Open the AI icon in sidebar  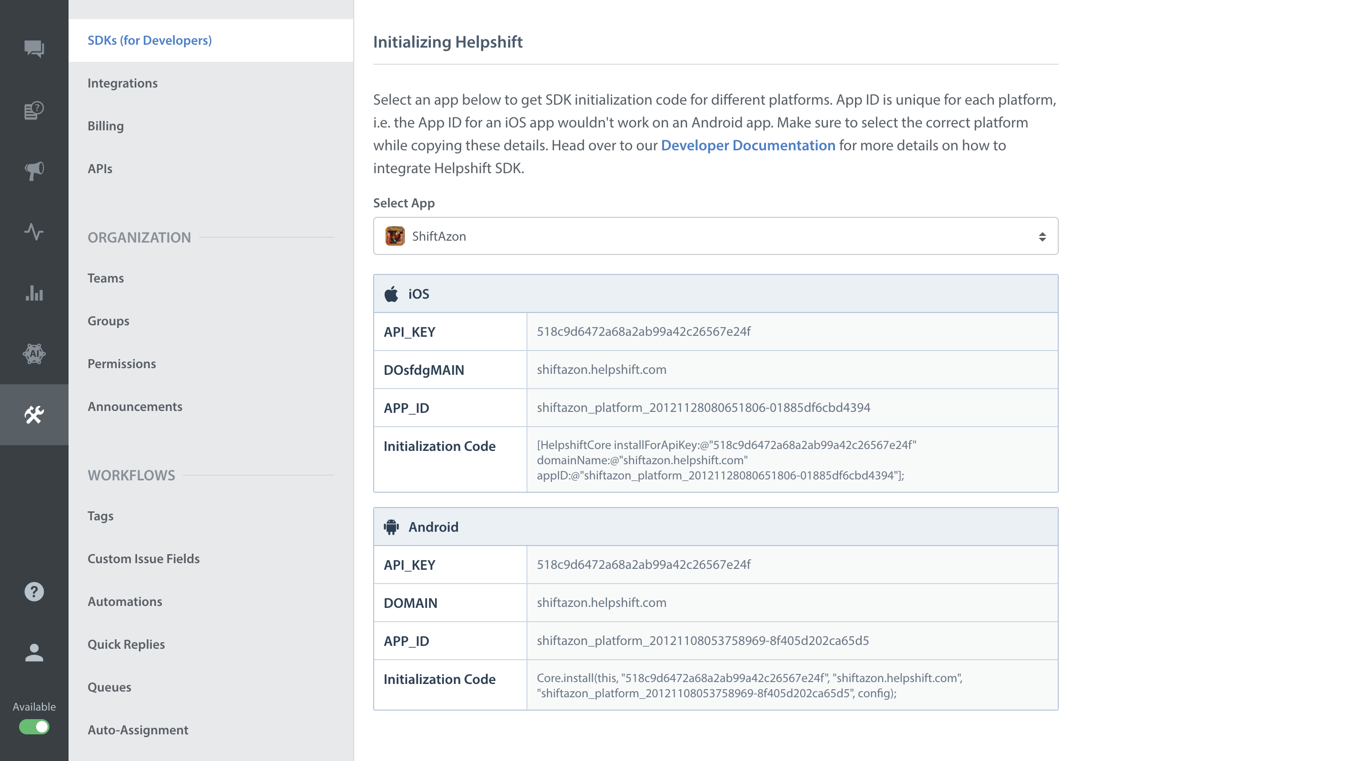[x=34, y=354]
